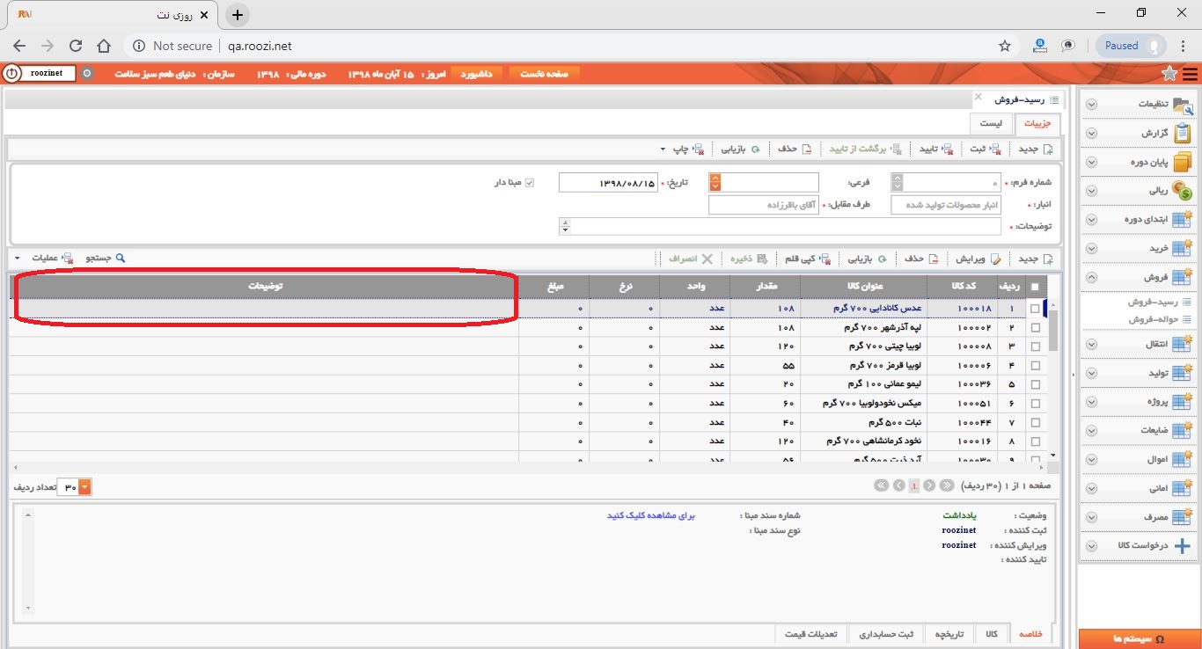The height and width of the screenshot is (649, 1202).
Task: Toggle the select-all checkbox in grid header
Action: [1035, 287]
